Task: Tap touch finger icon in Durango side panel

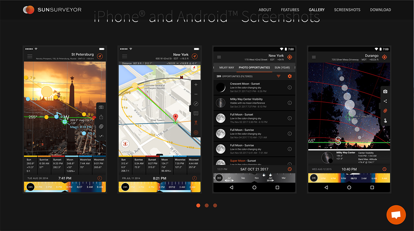Action: [x=385, y=121]
